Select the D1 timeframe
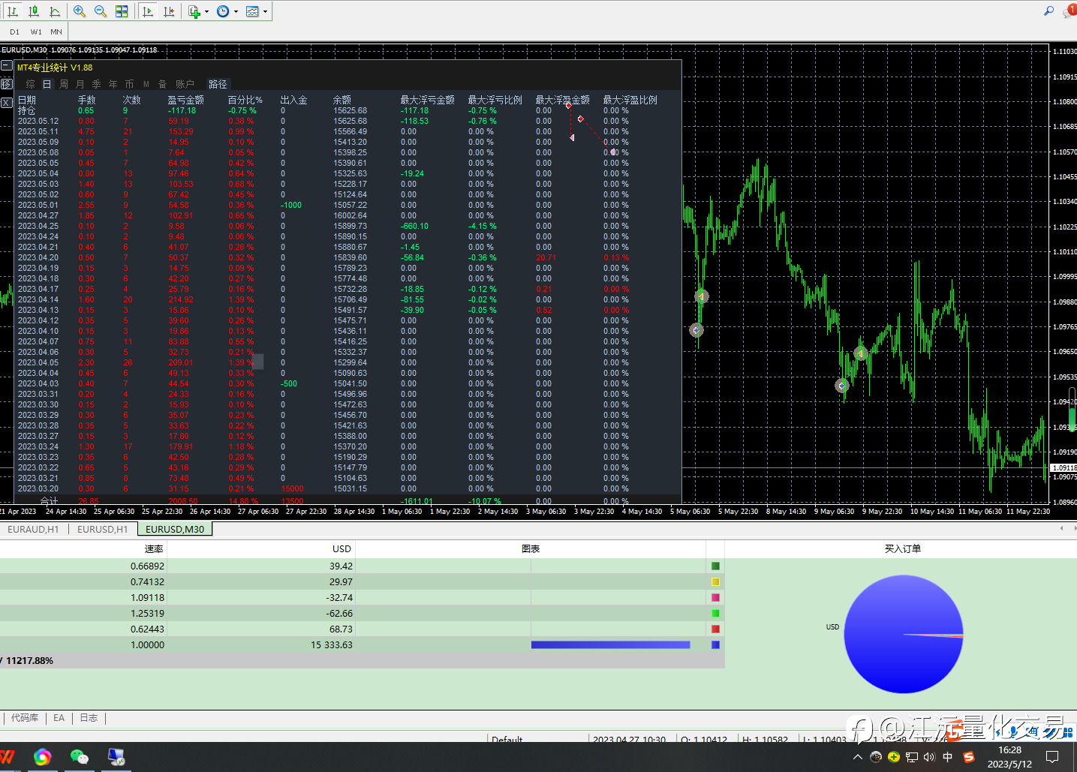The width and height of the screenshot is (1077, 772). 14,32
